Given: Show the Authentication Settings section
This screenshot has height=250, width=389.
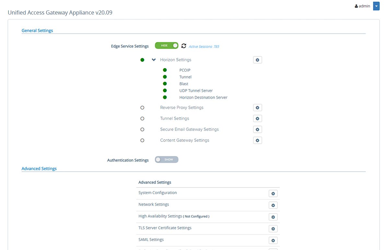Looking at the screenshot, I should 166,159.
